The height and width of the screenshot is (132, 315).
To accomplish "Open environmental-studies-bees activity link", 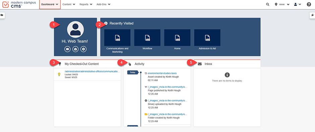I will [162, 73].
